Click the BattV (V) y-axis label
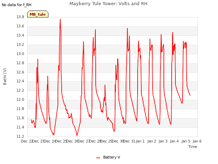Image resolution: width=218 pixels, height=164 pixels. [5, 77]
